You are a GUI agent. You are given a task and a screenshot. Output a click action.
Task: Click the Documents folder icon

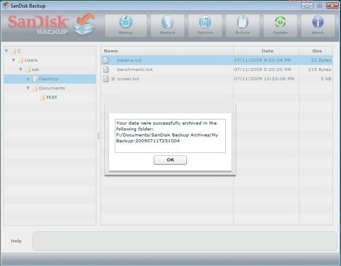(35, 88)
